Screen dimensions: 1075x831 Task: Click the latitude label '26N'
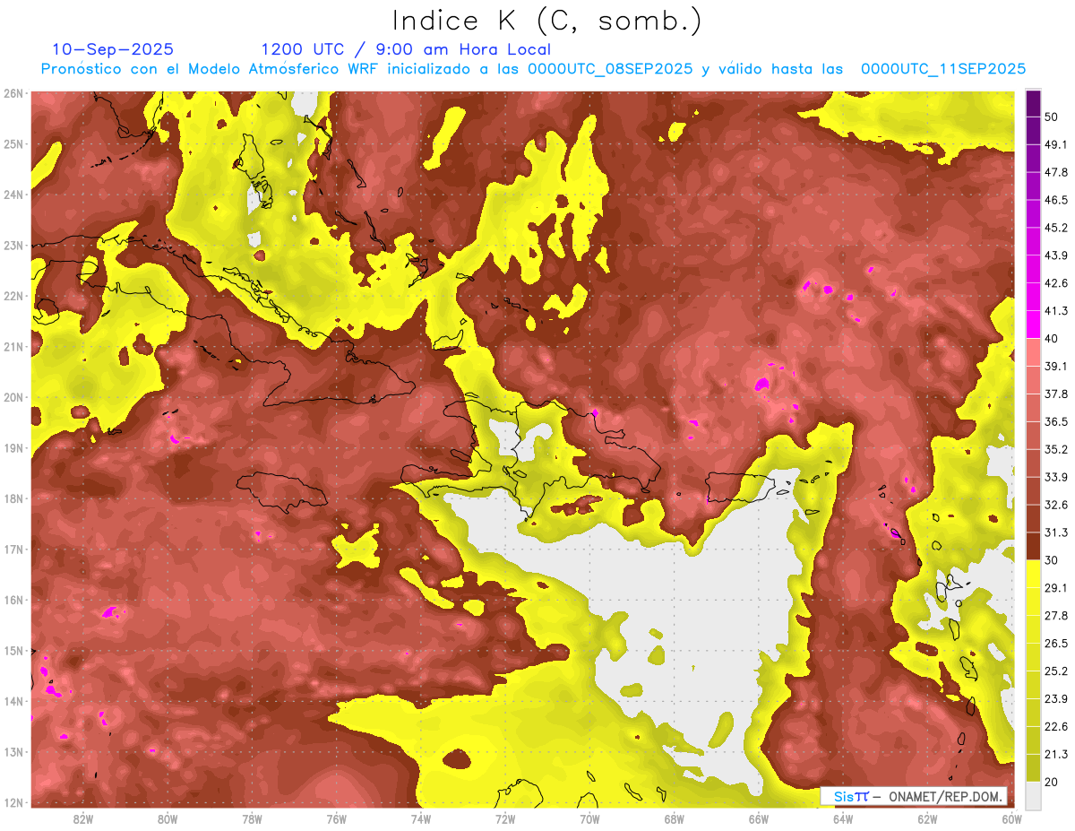tap(13, 93)
